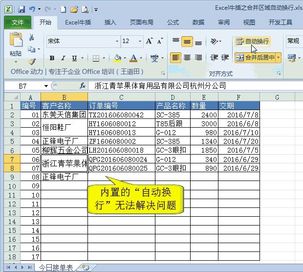Image resolution: width=303 pixels, height=272 pixels.
Task: Click the Cut scissors icon
Action: pyautogui.click(x=31, y=37)
